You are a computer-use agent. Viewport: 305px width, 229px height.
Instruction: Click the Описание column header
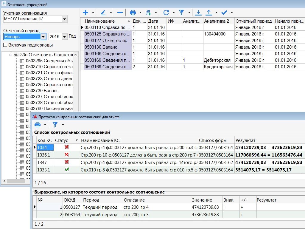[x=157, y=200]
